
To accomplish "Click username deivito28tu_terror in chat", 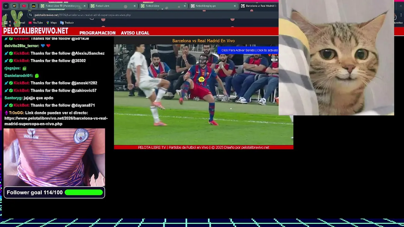I will tap(21, 46).
